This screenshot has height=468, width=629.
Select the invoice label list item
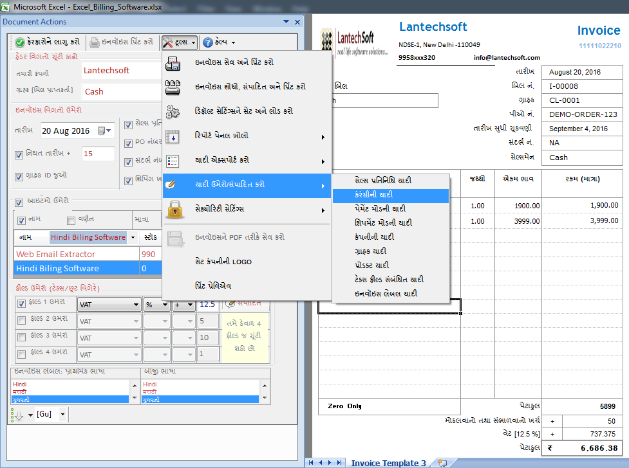(391, 294)
